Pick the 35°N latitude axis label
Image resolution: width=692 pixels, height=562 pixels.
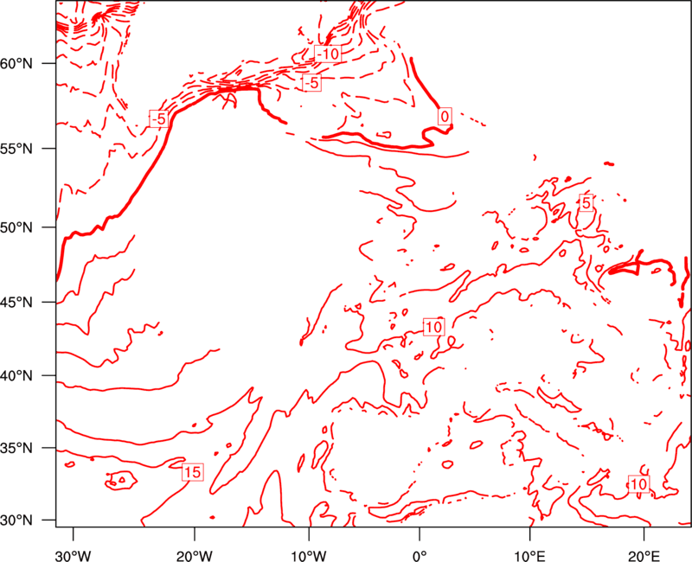click(x=16, y=449)
